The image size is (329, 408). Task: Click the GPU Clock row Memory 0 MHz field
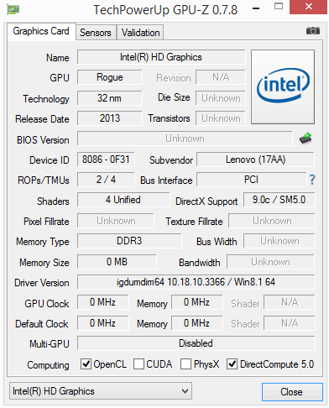click(197, 302)
